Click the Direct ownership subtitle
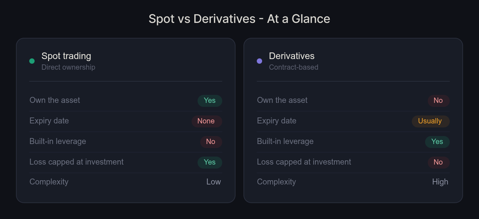The width and height of the screenshot is (479, 219). click(68, 67)
